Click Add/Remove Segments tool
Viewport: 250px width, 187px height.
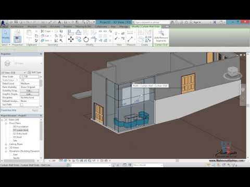click(x=161, y=36)
